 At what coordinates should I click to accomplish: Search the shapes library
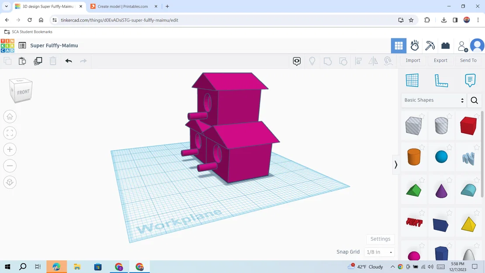475,100
